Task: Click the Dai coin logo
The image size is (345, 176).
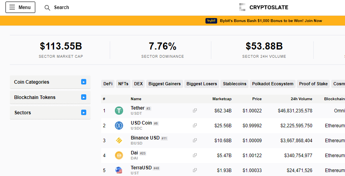Action: pos(119,156)
